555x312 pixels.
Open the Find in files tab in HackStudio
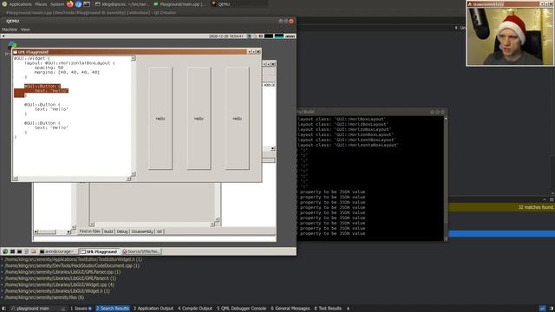tap(90, 231)
